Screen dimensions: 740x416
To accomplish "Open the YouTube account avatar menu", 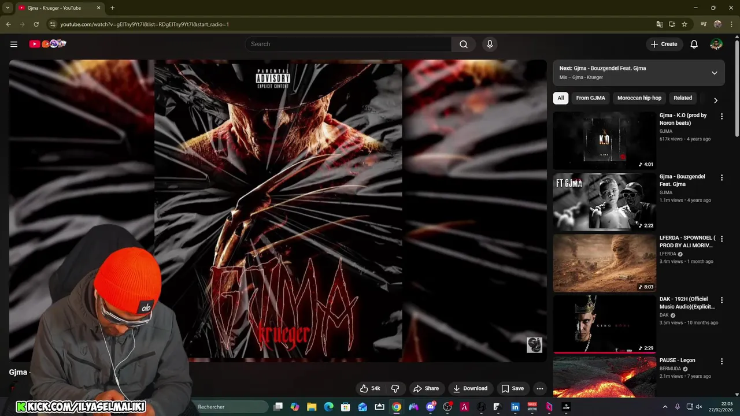I will pyautogui.click(x=716, y=44).
